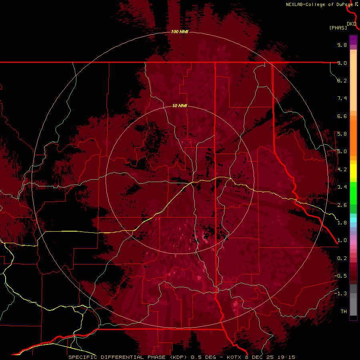Click the 8.2 value on the color scale

coord(342,80)
